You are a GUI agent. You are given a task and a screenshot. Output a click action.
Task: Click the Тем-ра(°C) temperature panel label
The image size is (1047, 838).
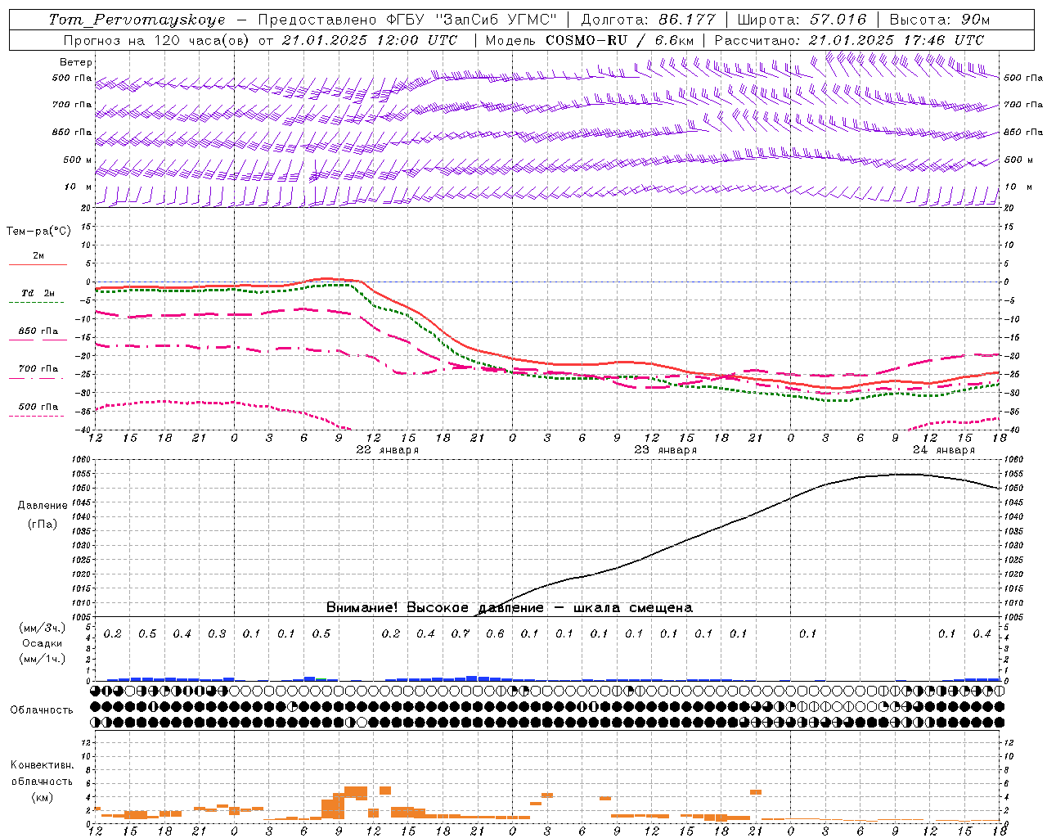(x=38, y=232)
